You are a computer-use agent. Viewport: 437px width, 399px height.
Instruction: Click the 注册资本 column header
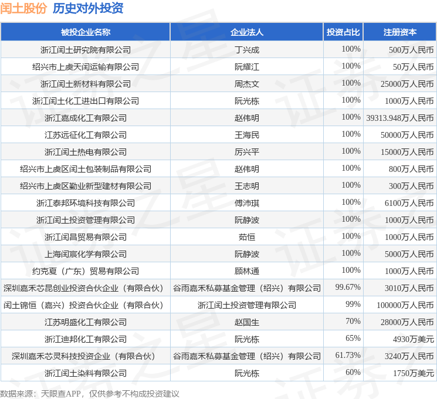[400, 32]
